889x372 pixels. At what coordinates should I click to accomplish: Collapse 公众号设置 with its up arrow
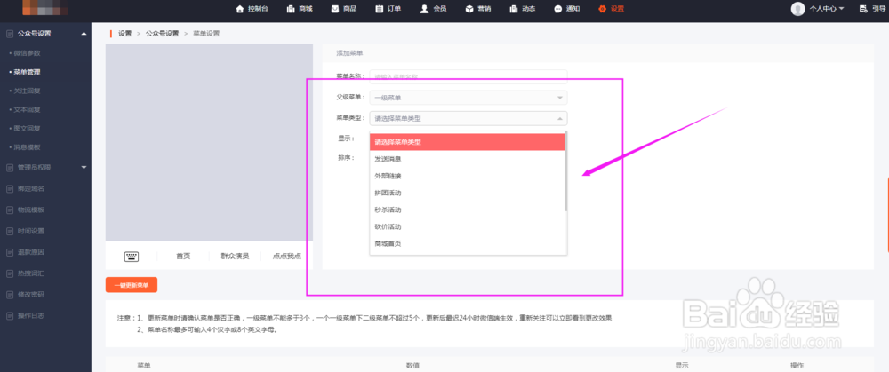[x=84, y=34]
